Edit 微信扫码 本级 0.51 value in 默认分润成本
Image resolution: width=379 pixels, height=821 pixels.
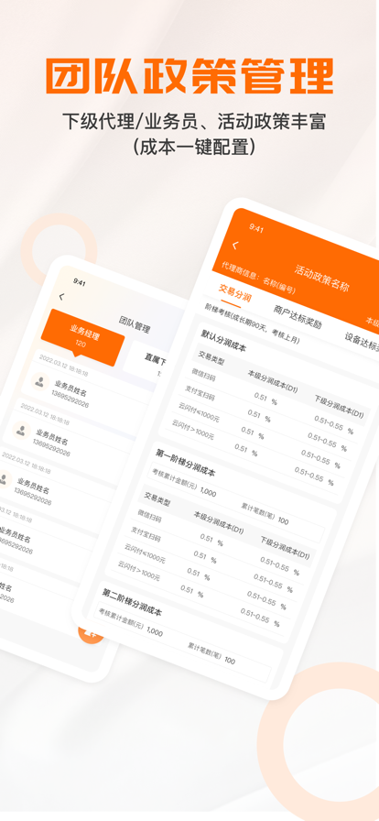[261, 397]
